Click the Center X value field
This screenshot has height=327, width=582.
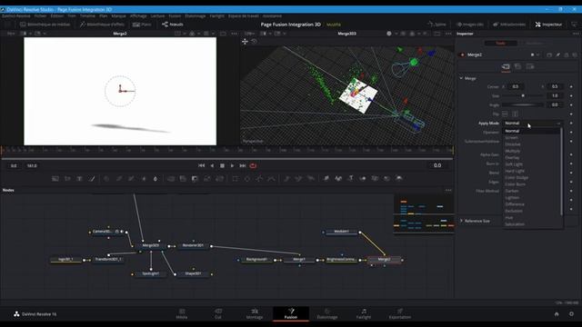pos(516,86)
